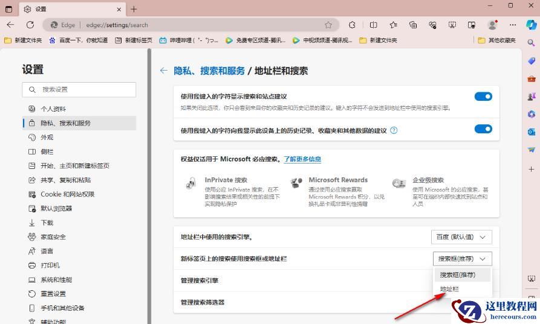This screenshot has width=540, height=324.
Task: Click the settings sidebar scrollbar
Action: pos(149,186)
